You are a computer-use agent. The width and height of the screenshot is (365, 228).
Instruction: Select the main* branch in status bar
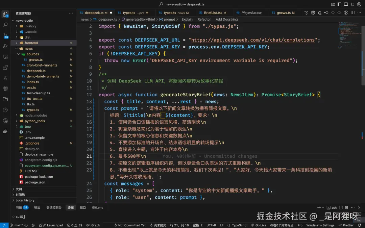tap(16, 225)
